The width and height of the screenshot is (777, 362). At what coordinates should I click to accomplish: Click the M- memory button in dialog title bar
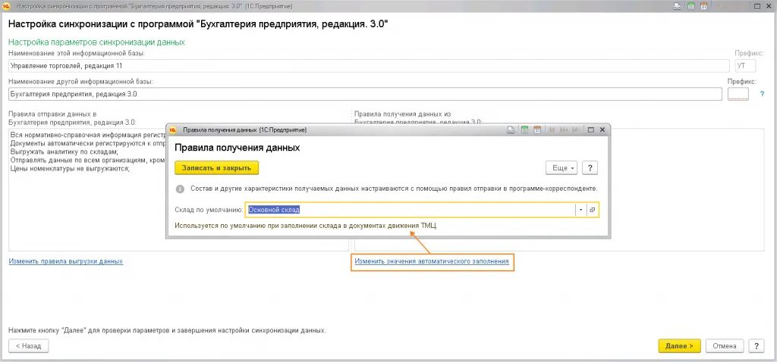click(576, 130)
